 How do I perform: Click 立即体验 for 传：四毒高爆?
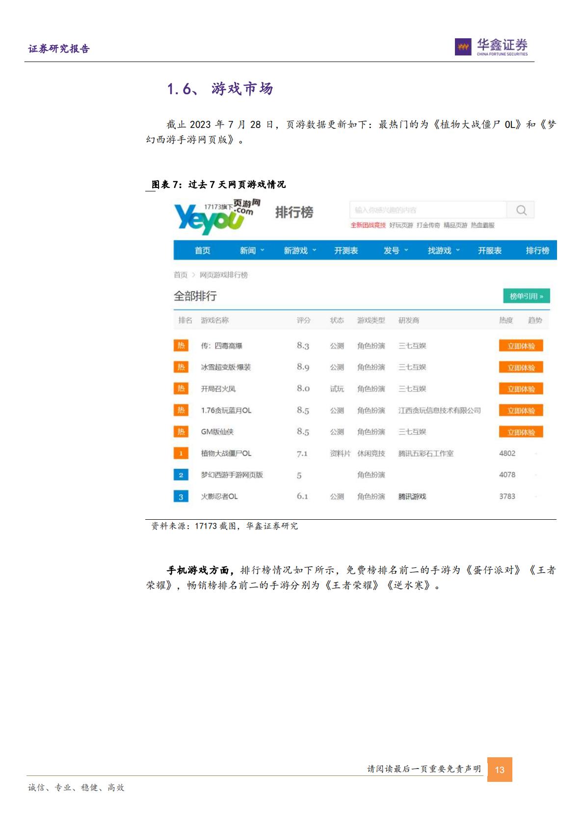pos(521,346)
